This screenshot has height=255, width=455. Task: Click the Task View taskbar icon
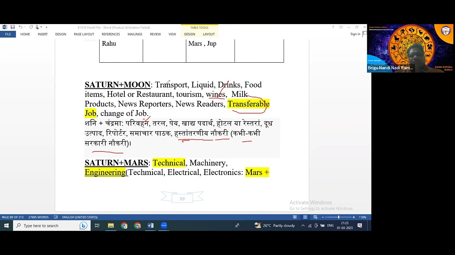[97, 226]
